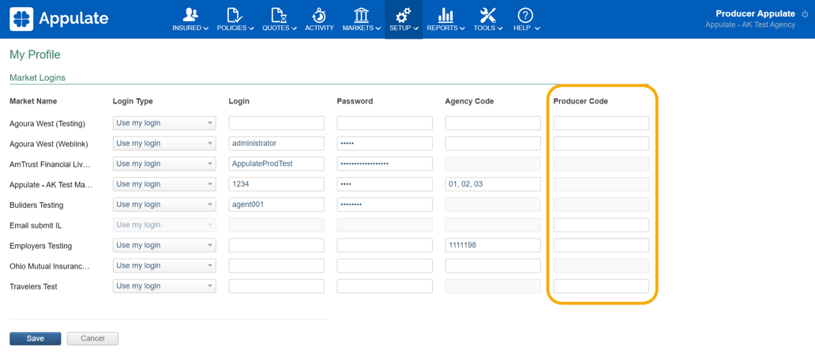Click the Help question mark icon

coord(525,15)
